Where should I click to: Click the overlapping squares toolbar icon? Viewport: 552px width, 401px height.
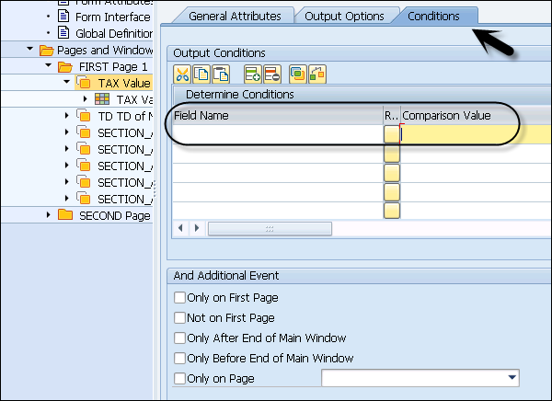(x=298, y=74)
